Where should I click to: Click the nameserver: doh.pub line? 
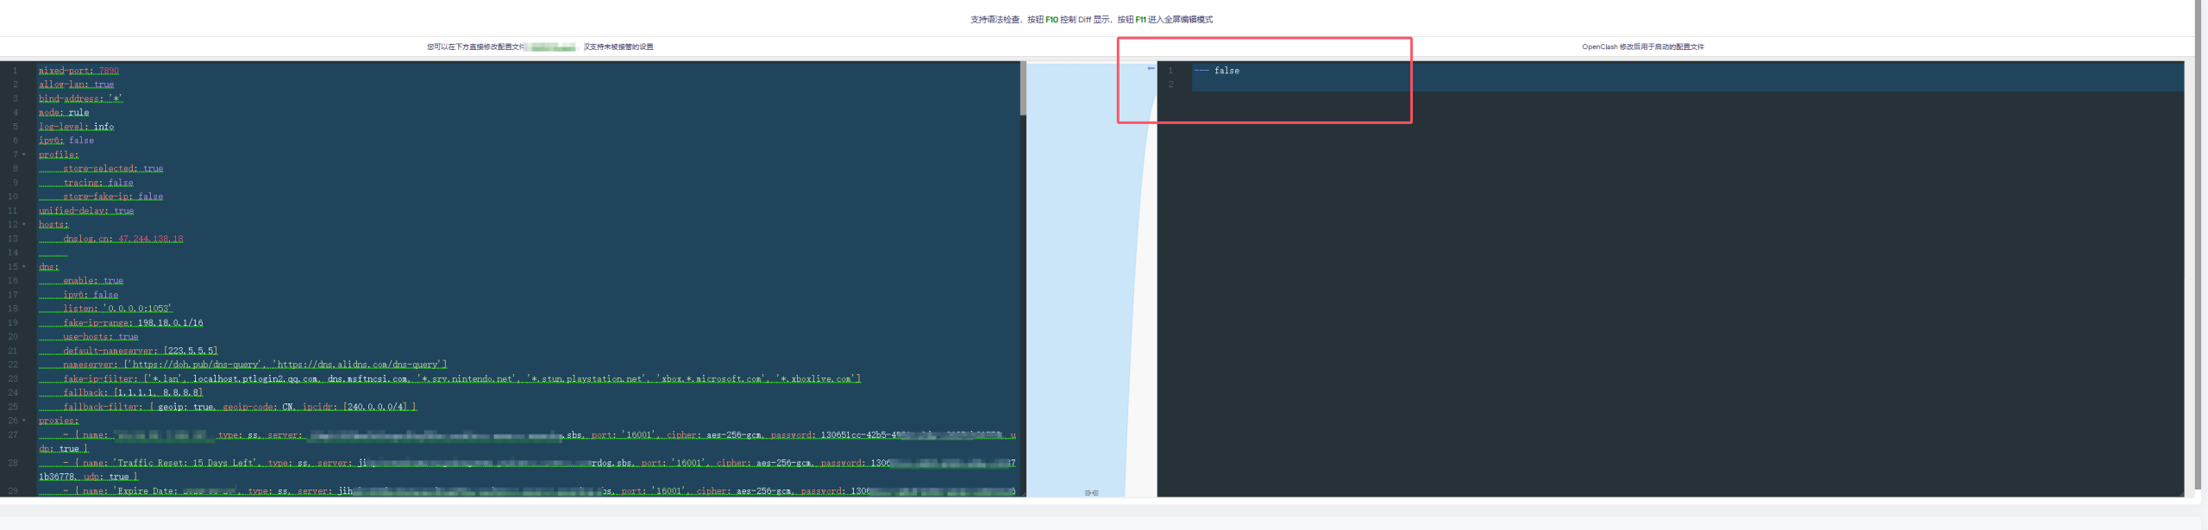pyautogui.click(x=255, y=365)
